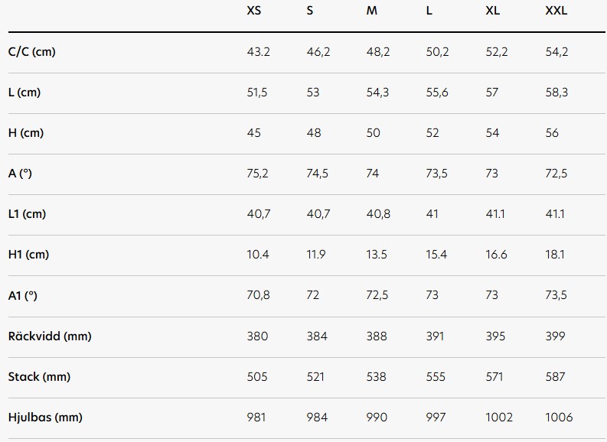The image size is (607, 442).
Task: Select the L1 (cm) row label
Action: point(27,214)
